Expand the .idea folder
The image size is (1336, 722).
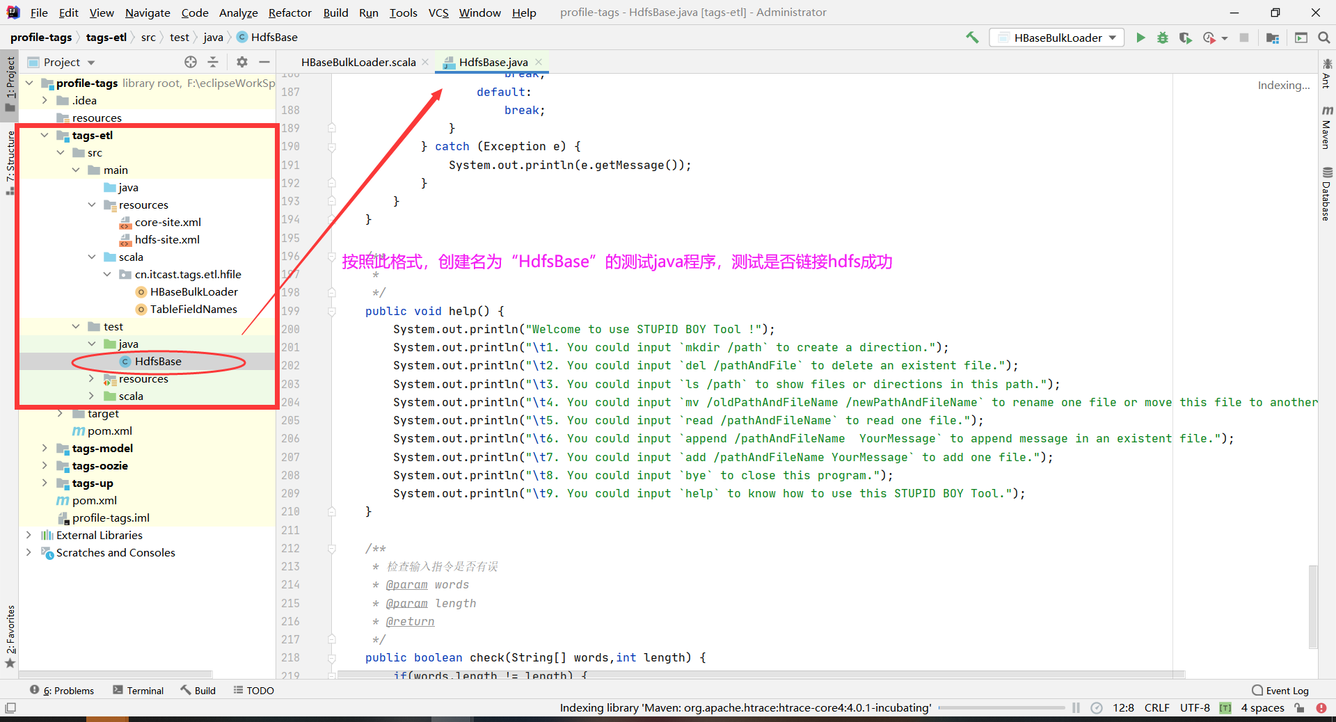click(45, 100)
